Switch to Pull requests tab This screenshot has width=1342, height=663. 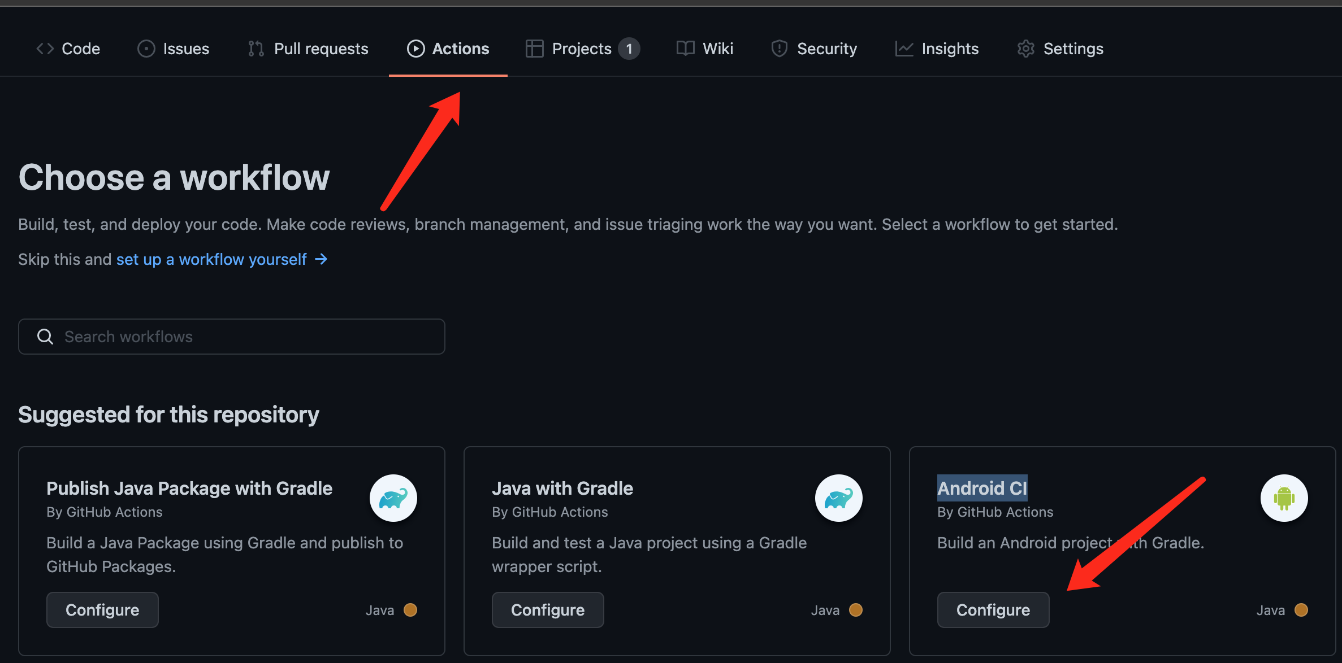click(x=308, y=49)
